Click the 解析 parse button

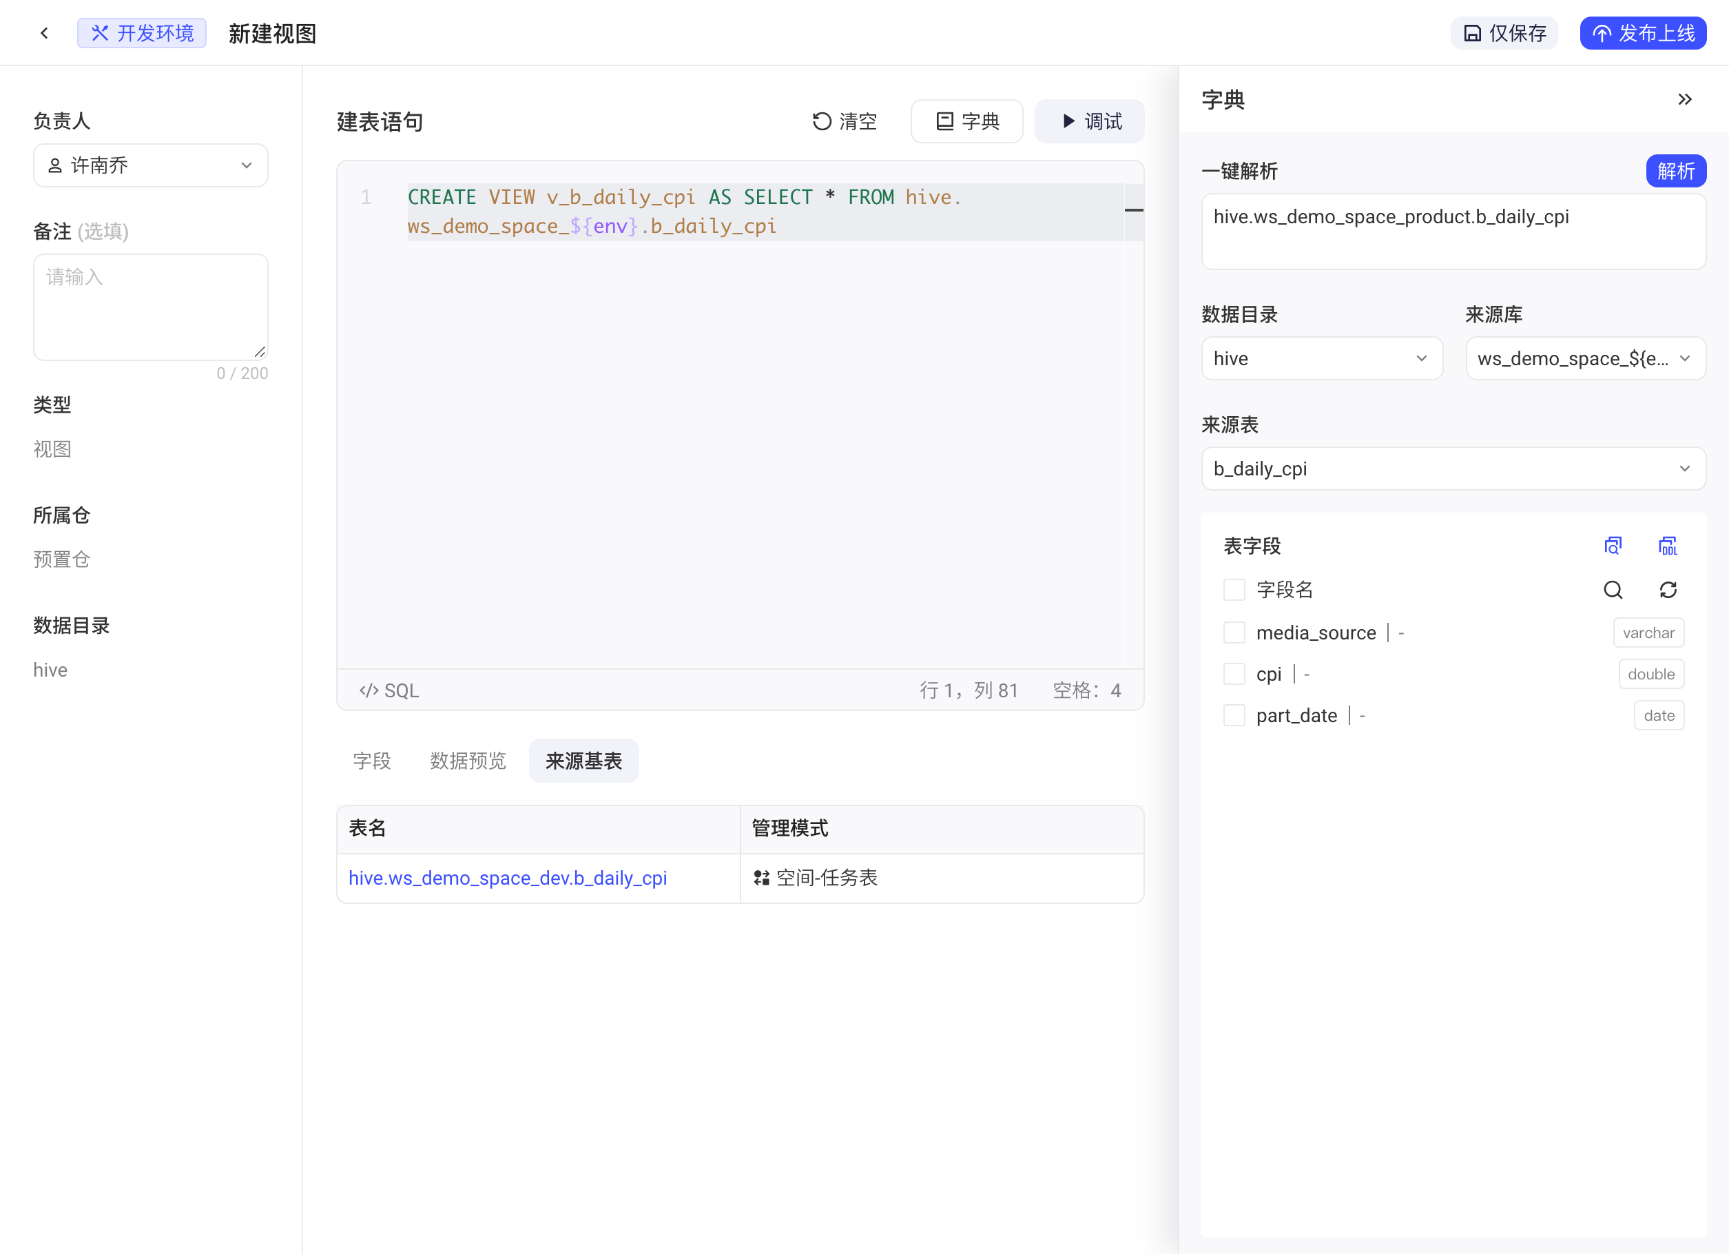(x=1676, y=171)
